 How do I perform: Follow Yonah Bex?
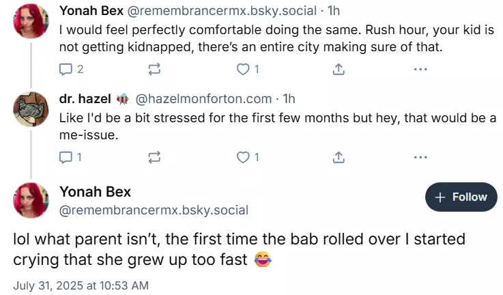click(461, 197)
